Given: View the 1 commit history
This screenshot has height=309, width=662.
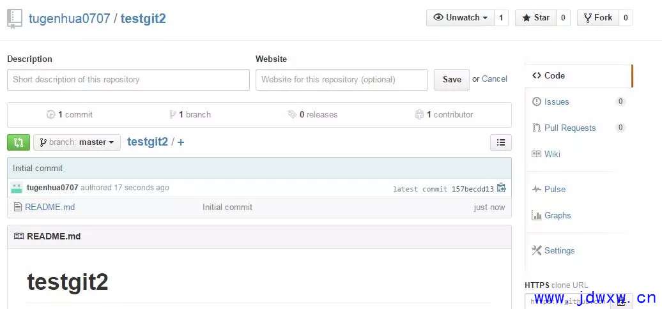Looking at the screenshot, I should (x=70, y=115).
